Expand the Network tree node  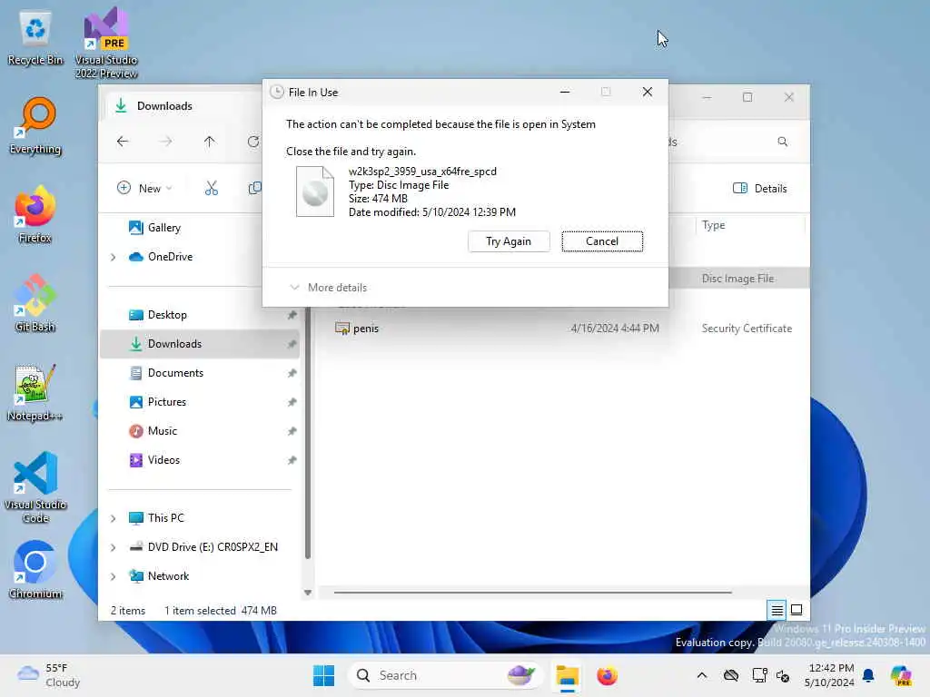click(114, 576)
